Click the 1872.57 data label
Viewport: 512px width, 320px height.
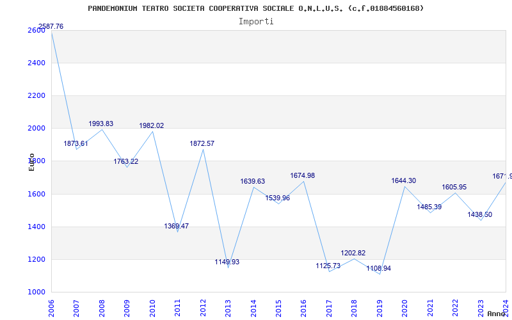tap(202, 143)
